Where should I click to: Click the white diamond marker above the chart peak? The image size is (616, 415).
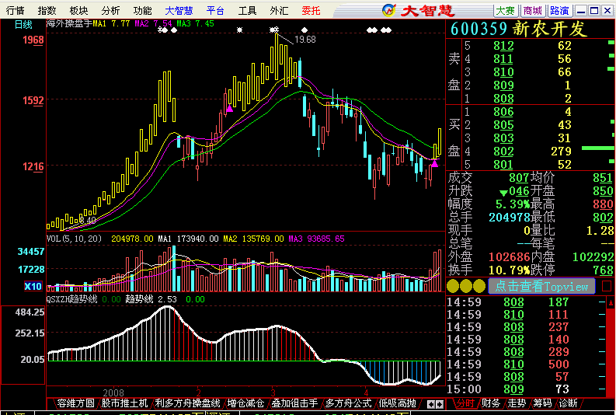305,30
